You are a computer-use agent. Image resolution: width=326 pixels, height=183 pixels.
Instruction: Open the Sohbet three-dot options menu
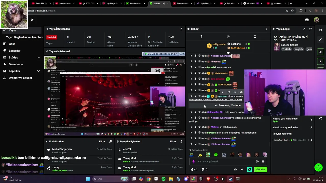(x=266, y=29)
